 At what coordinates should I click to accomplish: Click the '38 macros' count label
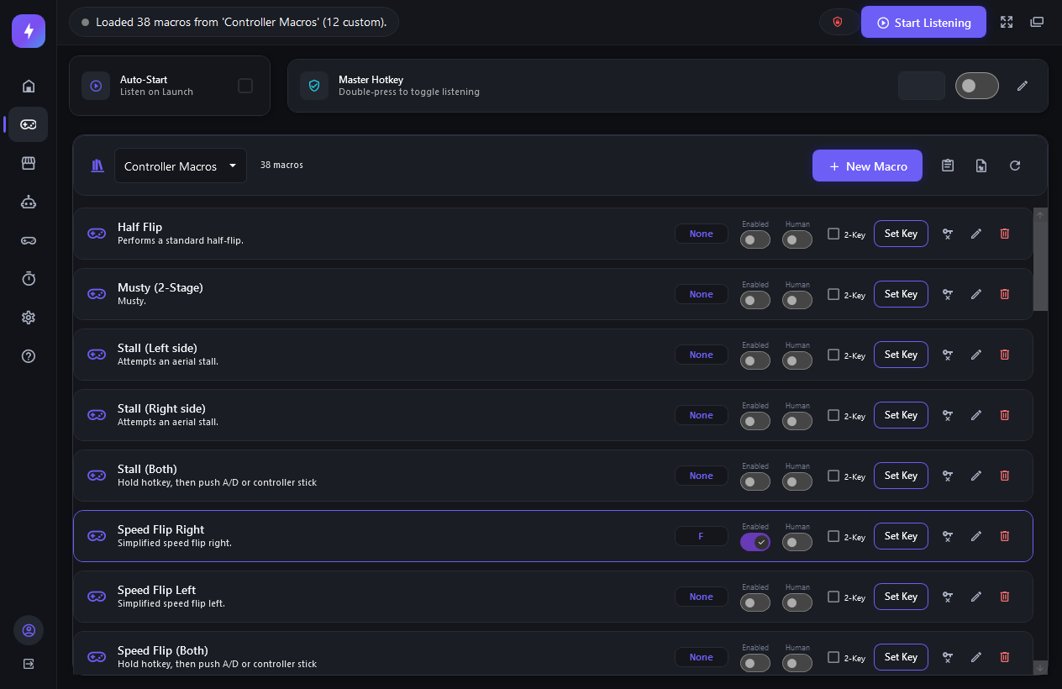pos(281,165)
